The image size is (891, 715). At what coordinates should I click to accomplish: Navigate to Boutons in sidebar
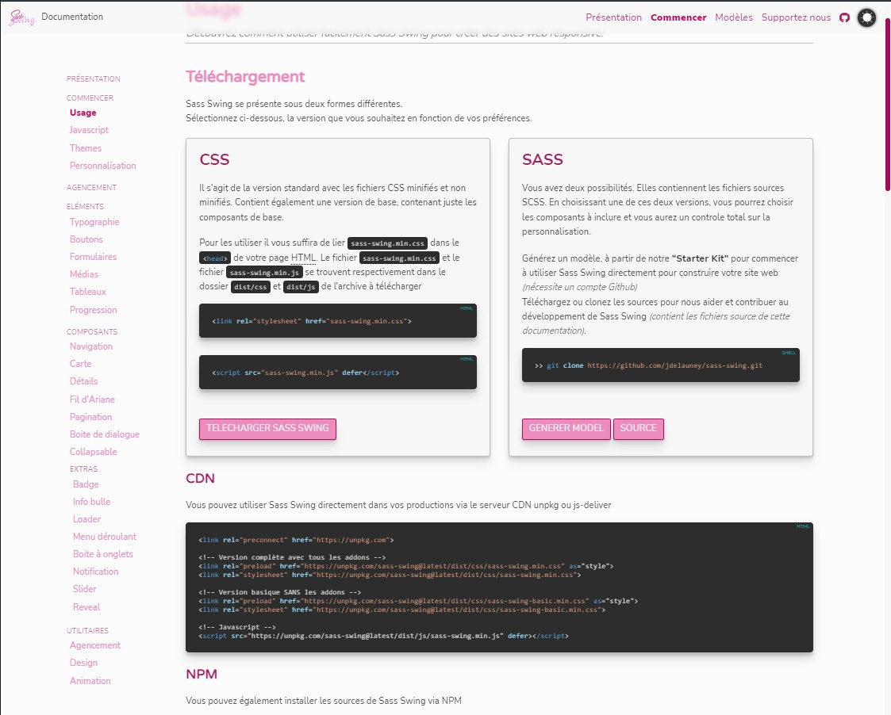point(86,239)
